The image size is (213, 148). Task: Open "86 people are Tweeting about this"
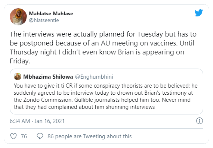[x=90, y=136]
